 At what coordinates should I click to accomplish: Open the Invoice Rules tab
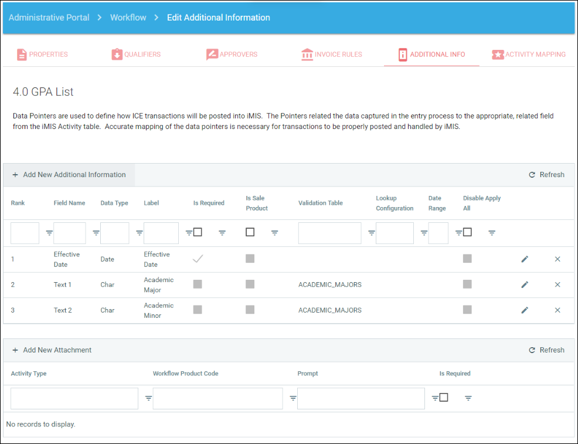[x=331, y=55]
